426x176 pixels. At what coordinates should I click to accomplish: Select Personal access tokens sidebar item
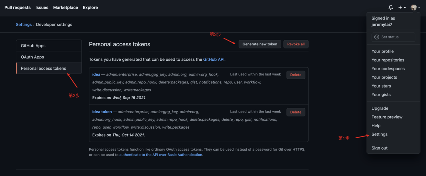pyautogui.click(x=49, y=68)
